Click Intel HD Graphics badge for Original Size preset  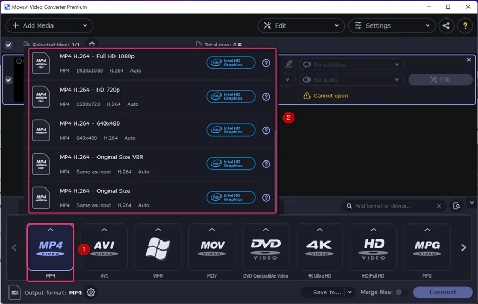tap(231, 198)
